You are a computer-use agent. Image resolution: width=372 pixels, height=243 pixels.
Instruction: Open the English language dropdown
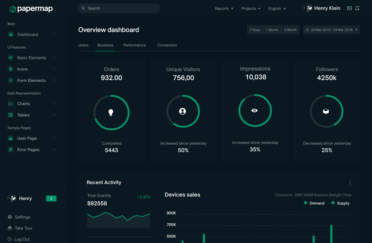[277, 9]
